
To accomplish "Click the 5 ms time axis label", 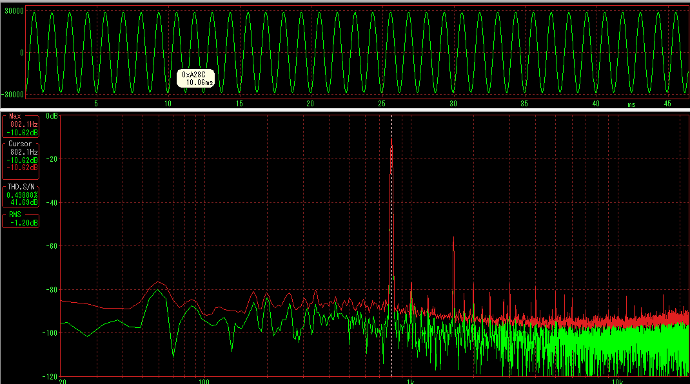I will click(96, 104).
